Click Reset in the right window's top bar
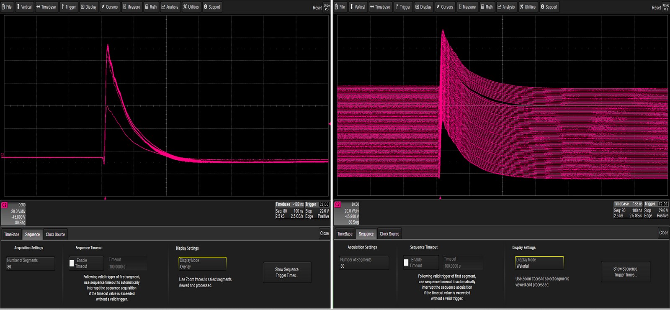This screenshot has height=310, width=670. click(656, 8)
